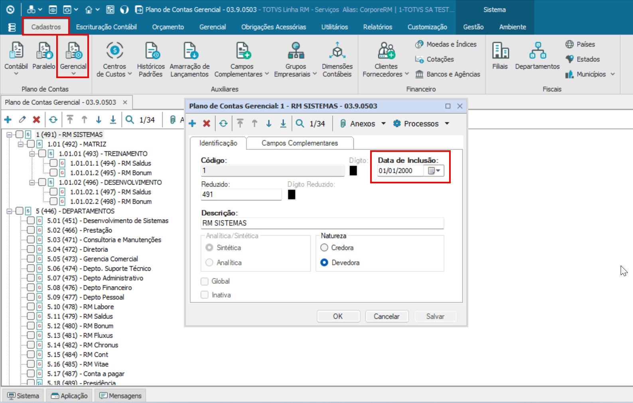Open the Escrituração Contábil tab

pos(106,27)
